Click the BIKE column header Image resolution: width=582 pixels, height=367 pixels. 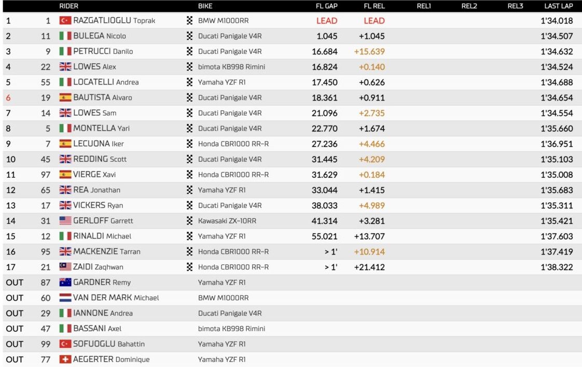205,6
